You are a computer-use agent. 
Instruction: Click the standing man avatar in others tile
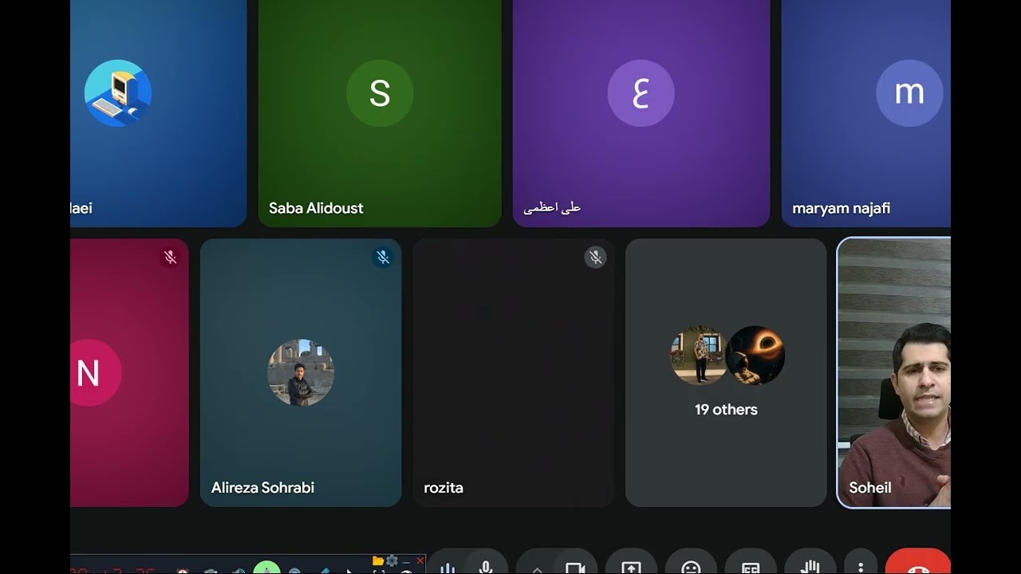click(699, 355)
